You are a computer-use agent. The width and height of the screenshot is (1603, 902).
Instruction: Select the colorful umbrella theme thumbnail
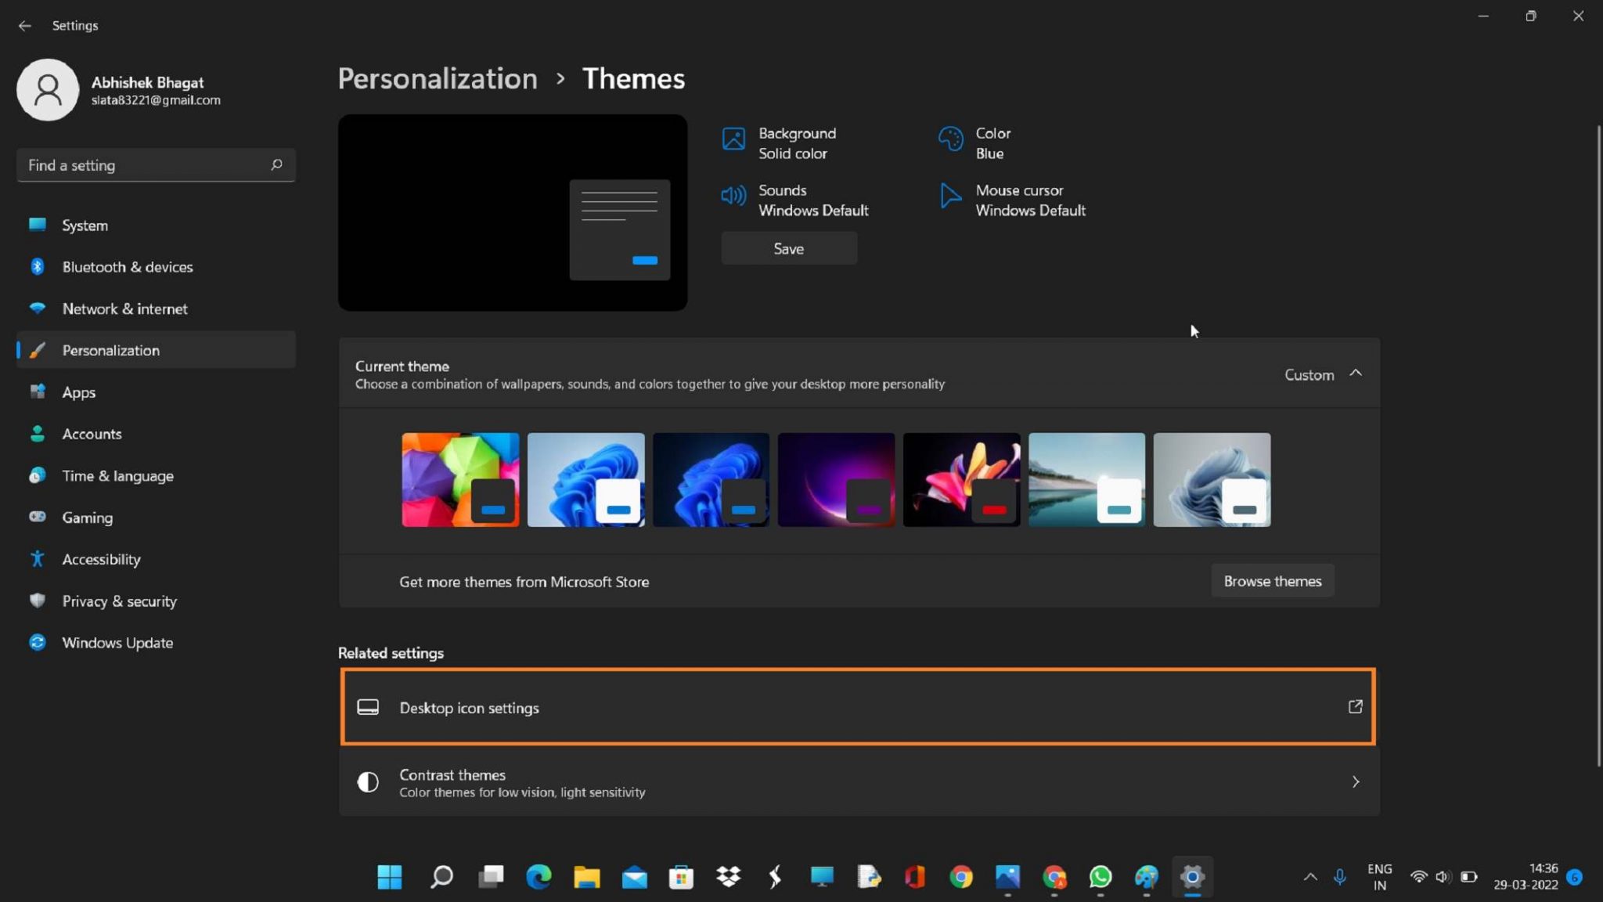(460, 479)
